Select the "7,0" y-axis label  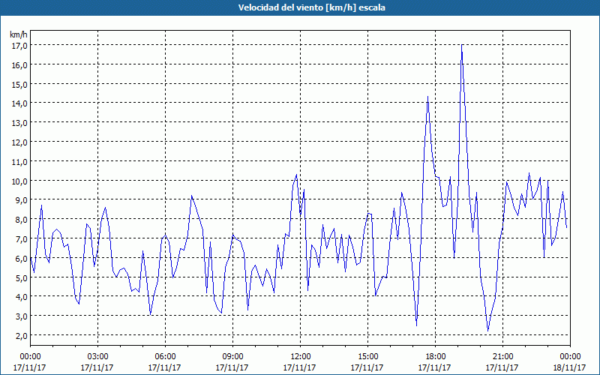21,238
